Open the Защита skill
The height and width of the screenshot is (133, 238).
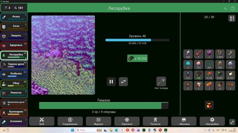(x=14, y=36)
